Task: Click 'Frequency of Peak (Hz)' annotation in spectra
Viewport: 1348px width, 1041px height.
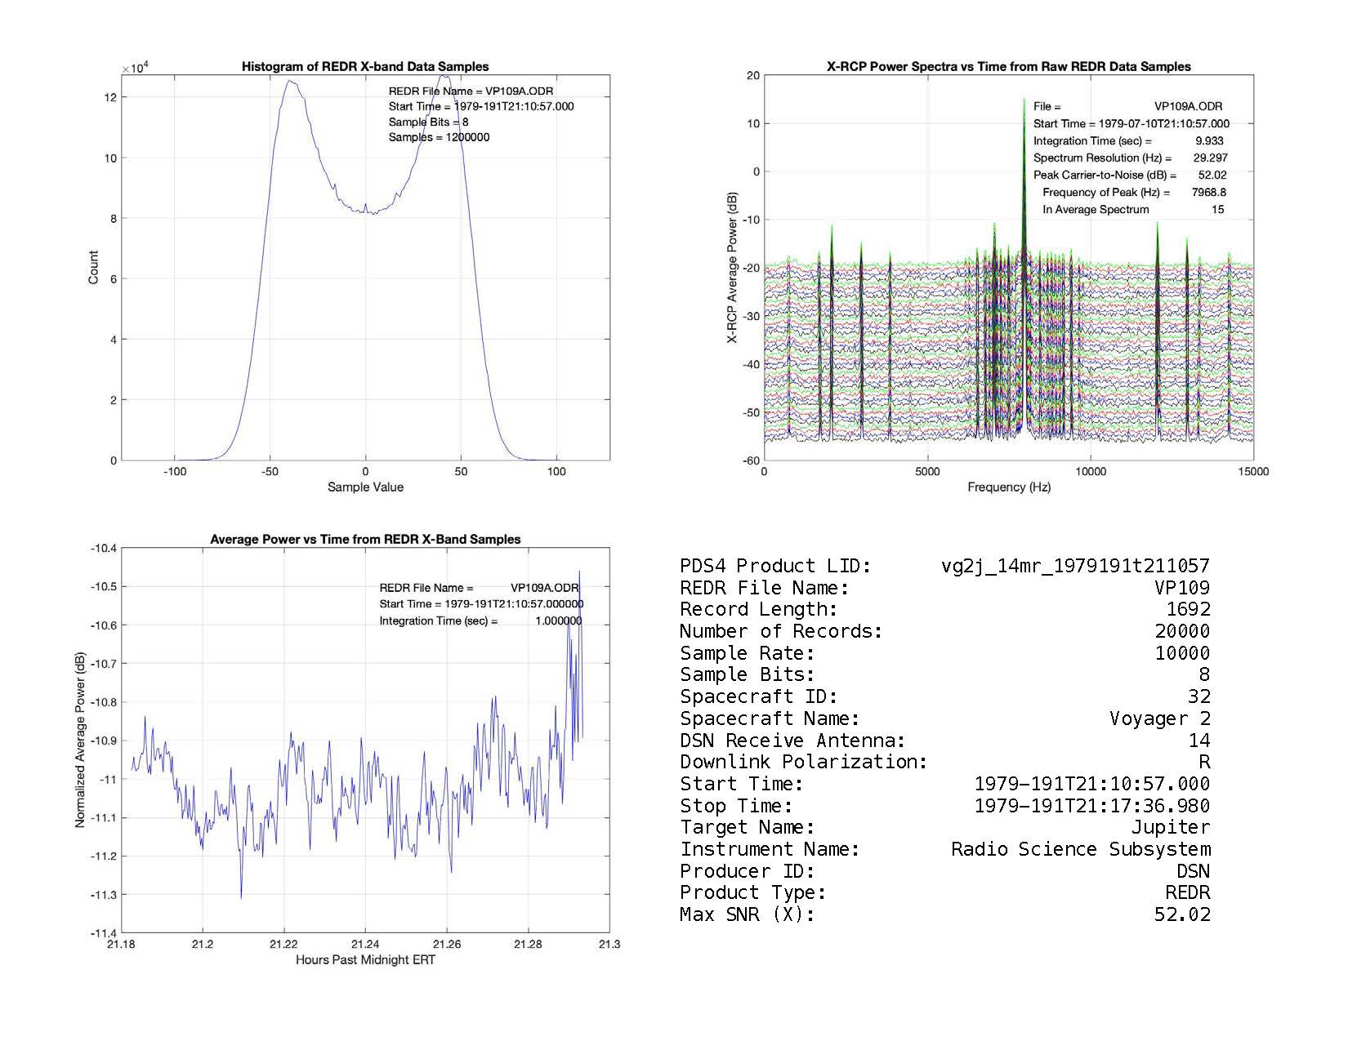Action: (x=1106, y=193)
